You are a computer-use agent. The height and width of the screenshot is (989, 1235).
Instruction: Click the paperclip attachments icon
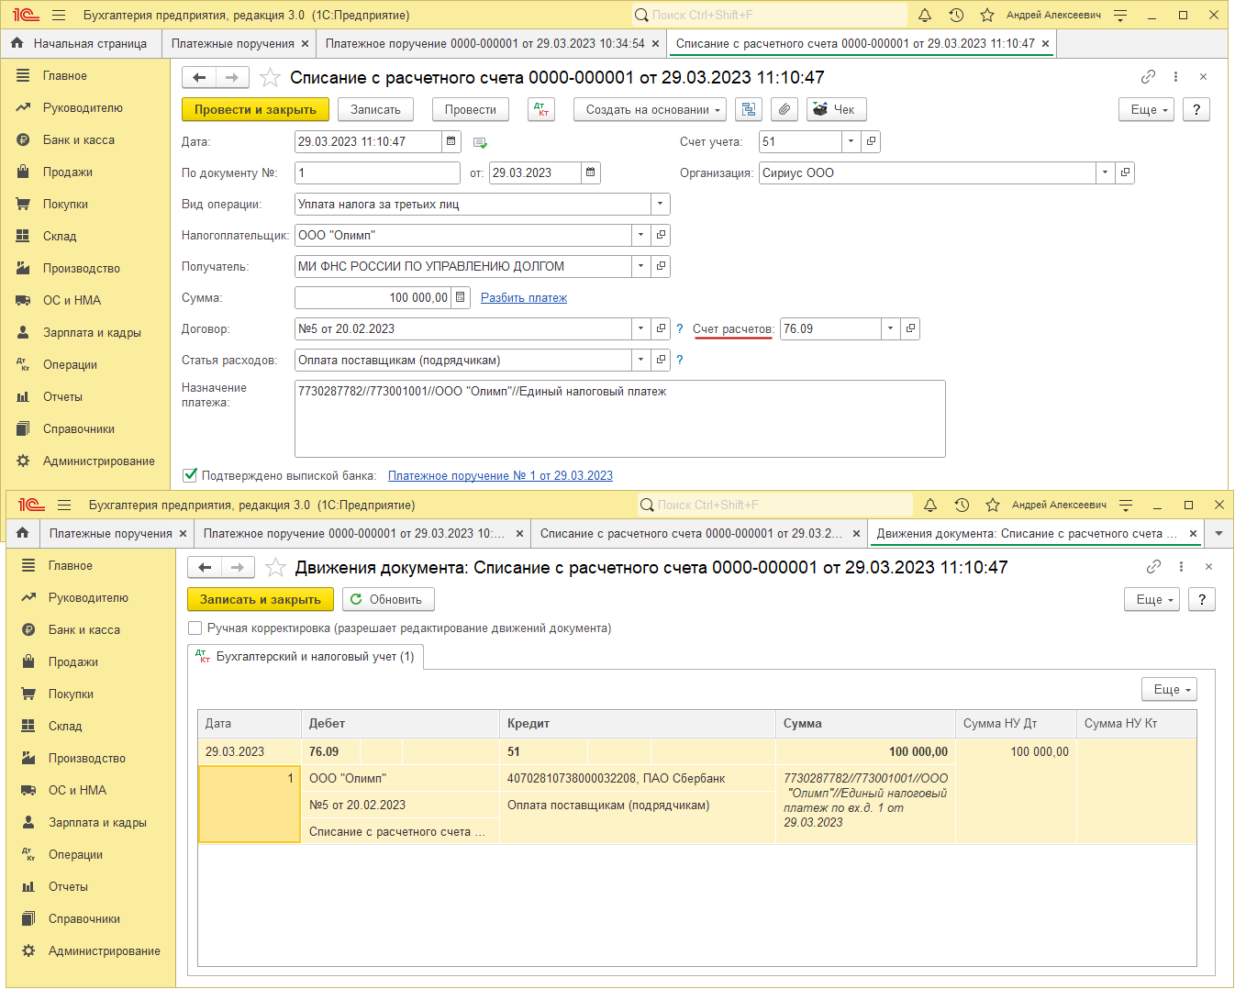784,109
